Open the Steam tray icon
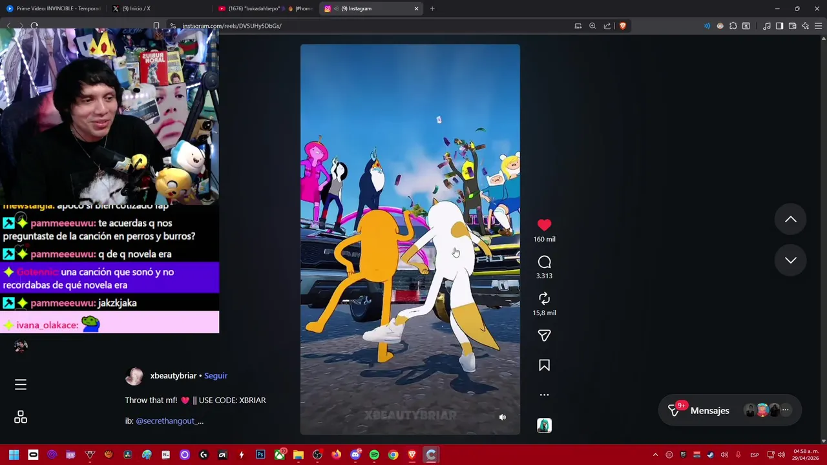Image resolution: width=827 pixels, height=465 pixels. [x=711, y=455]
